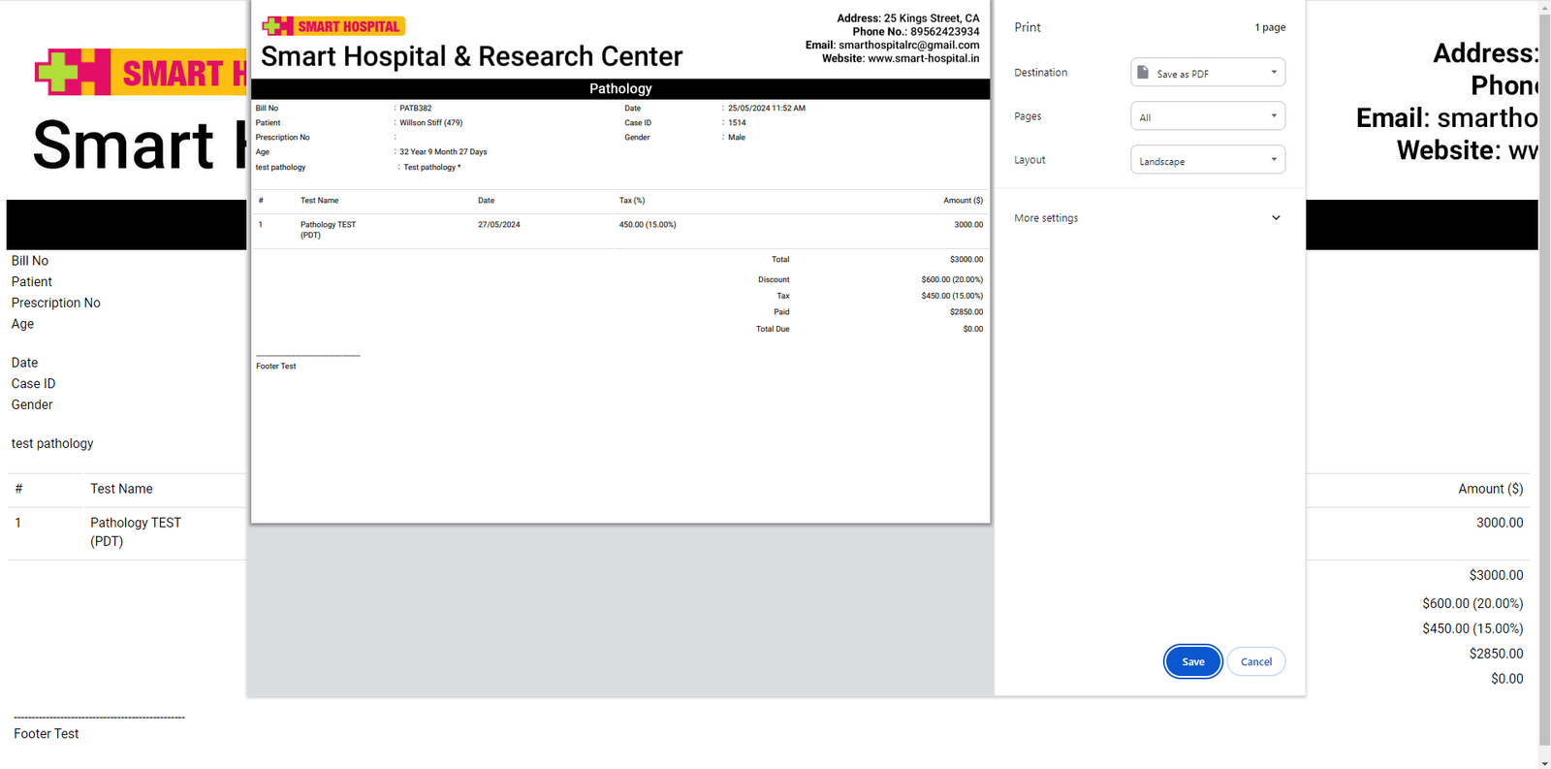Click the page scrollbar down arrow
The width and height of the screenshot is (1551, 769).
coord(1544,762)
